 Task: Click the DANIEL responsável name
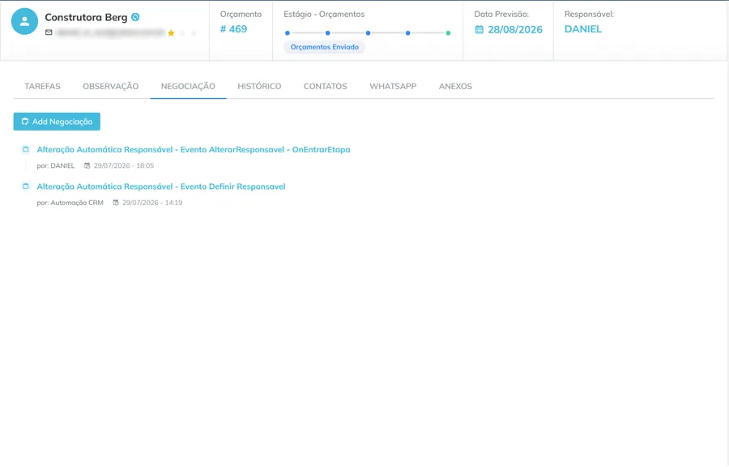pyautogui.click(x=583, y=29)
